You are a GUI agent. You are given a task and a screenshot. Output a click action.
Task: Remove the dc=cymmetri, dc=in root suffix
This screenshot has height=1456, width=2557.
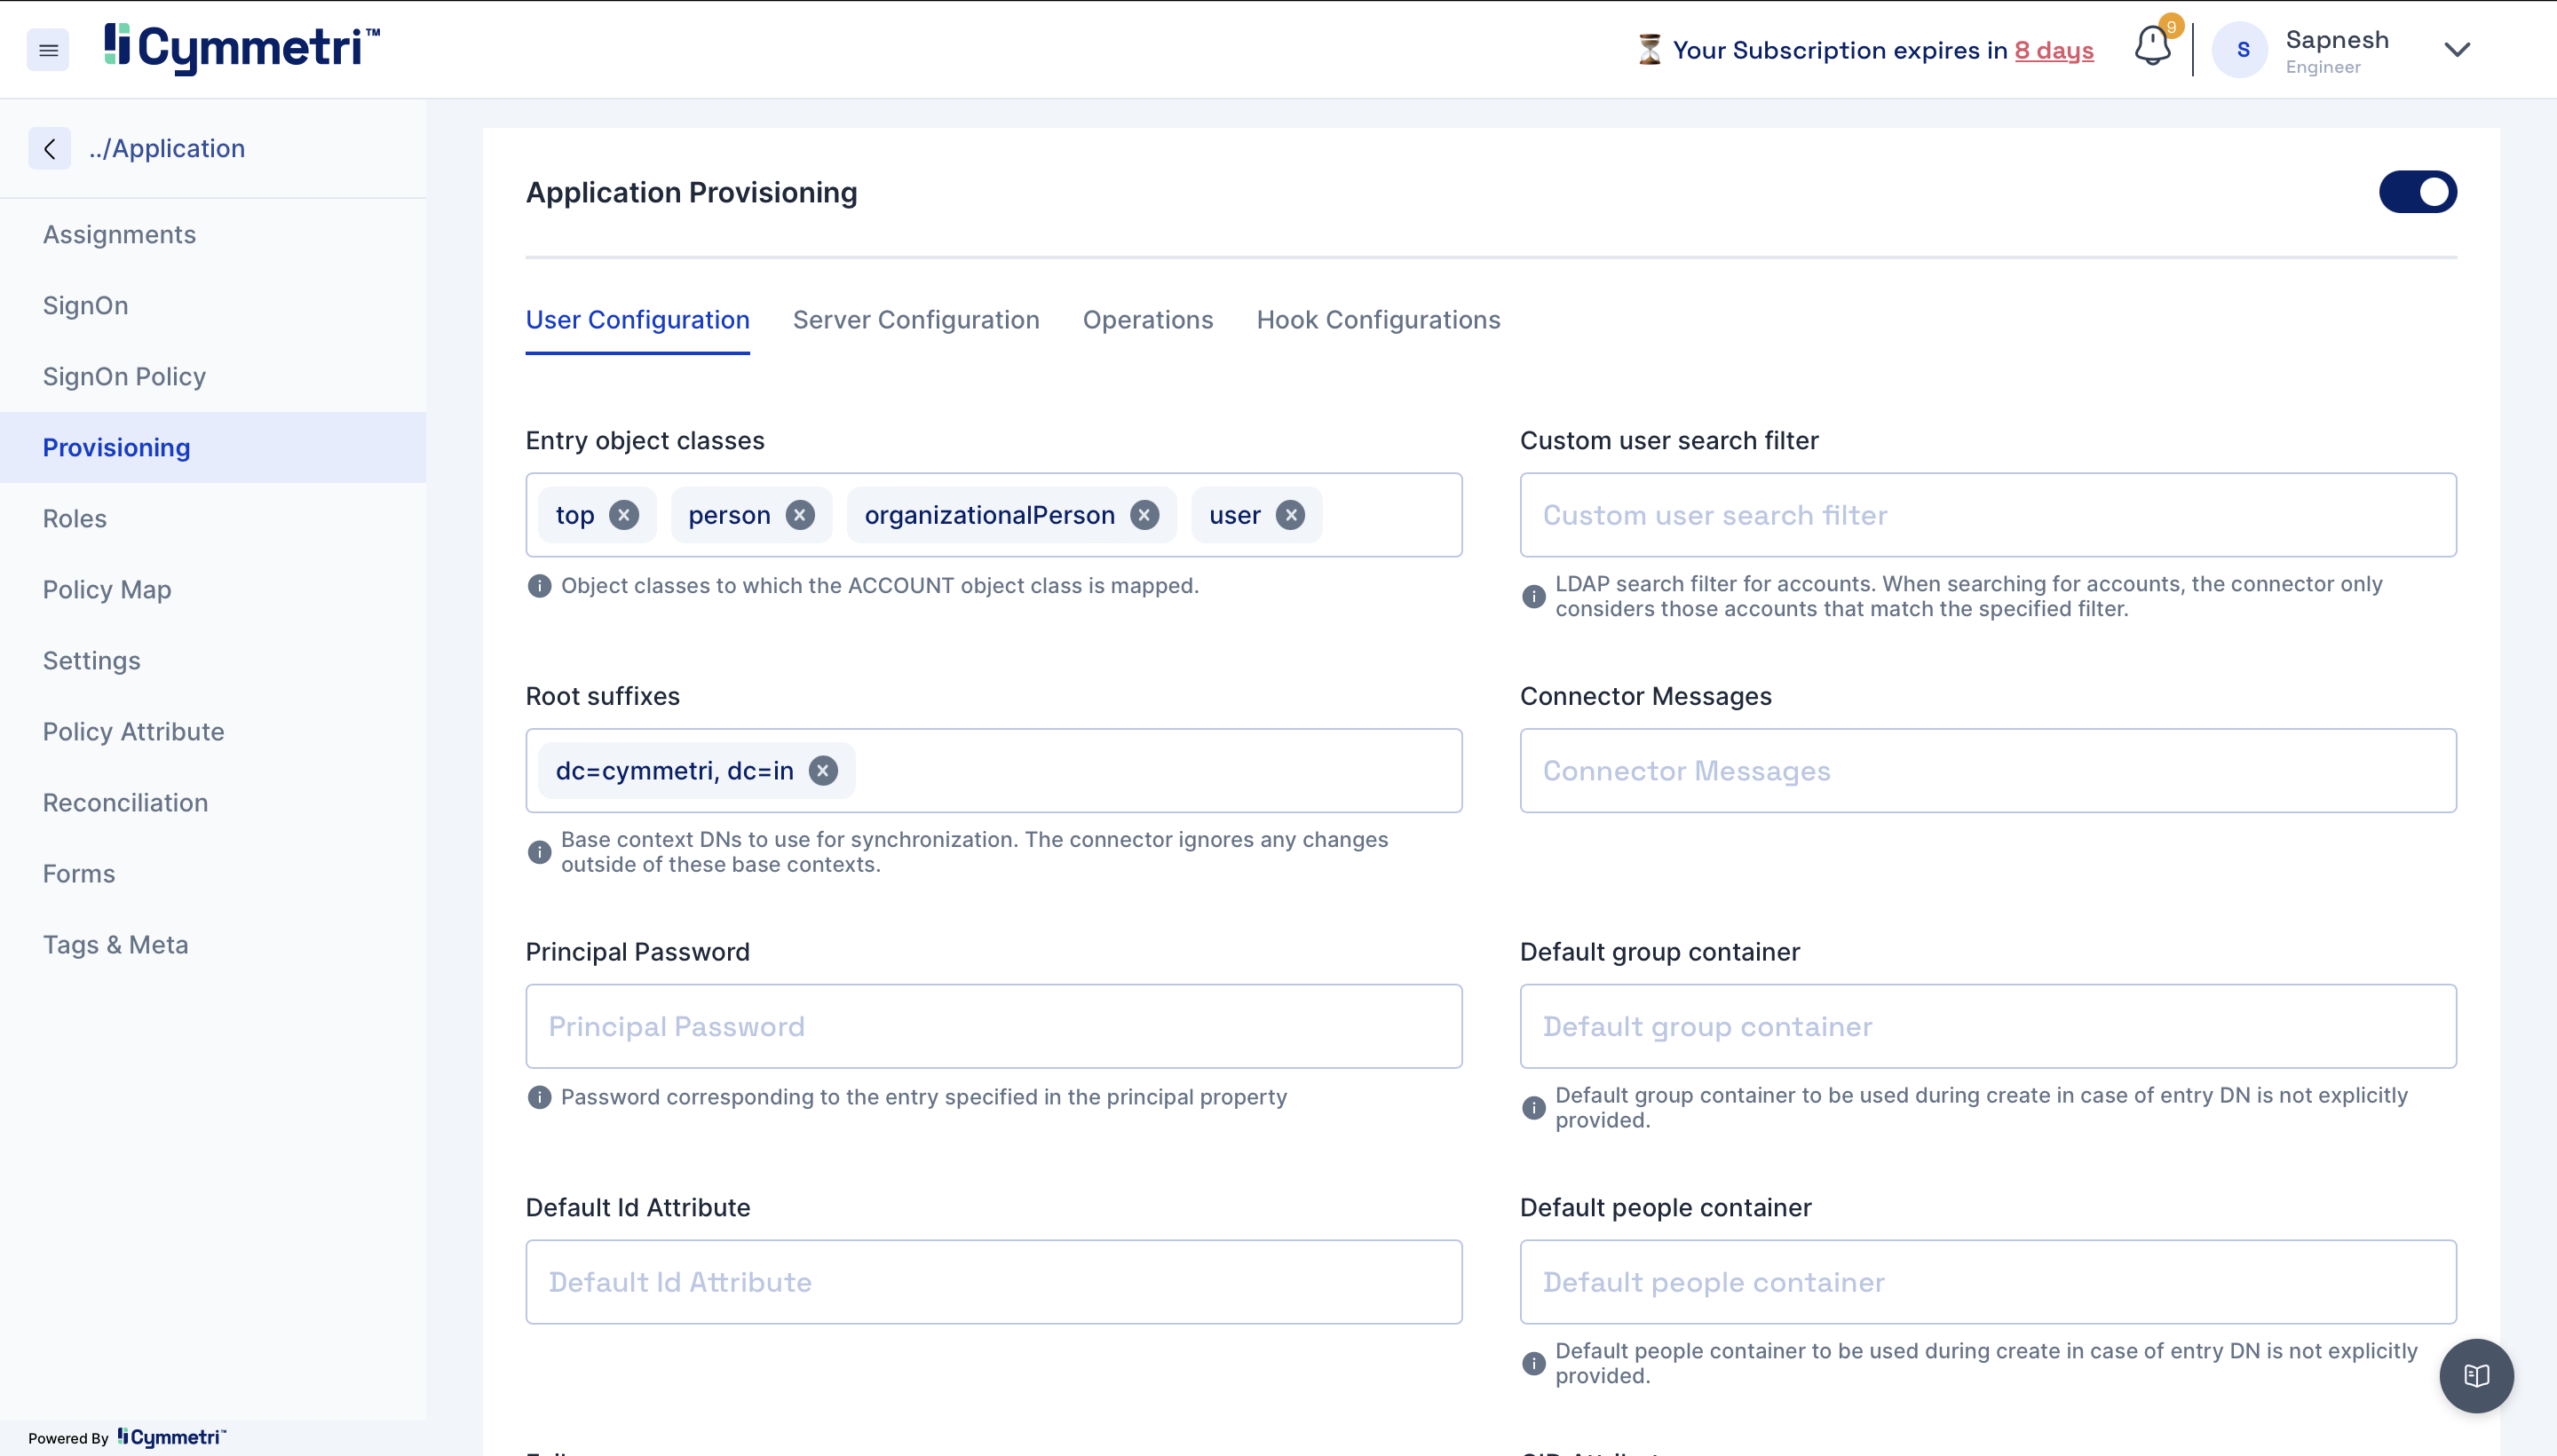[823, 771]
